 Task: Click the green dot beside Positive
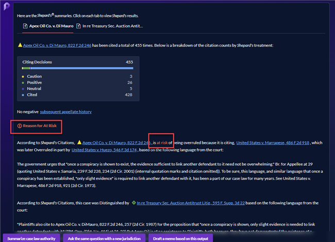click(x=23, y=83)
